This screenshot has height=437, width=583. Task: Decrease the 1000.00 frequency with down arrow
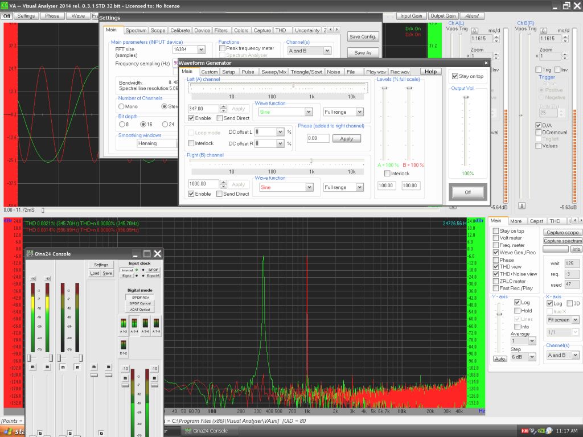(x=223, y=186)
